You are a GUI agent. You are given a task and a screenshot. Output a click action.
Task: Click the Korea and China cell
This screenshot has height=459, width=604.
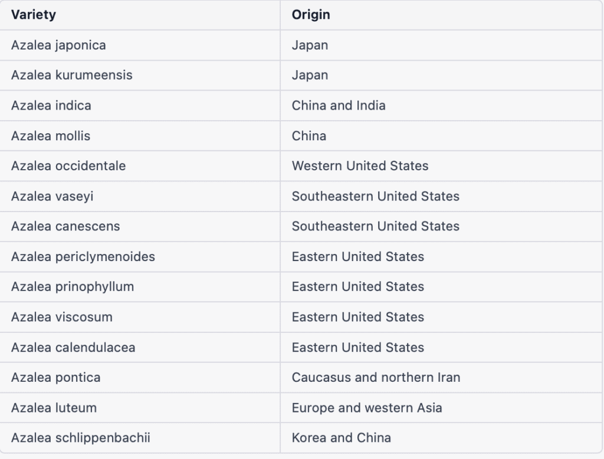(341, 438)
